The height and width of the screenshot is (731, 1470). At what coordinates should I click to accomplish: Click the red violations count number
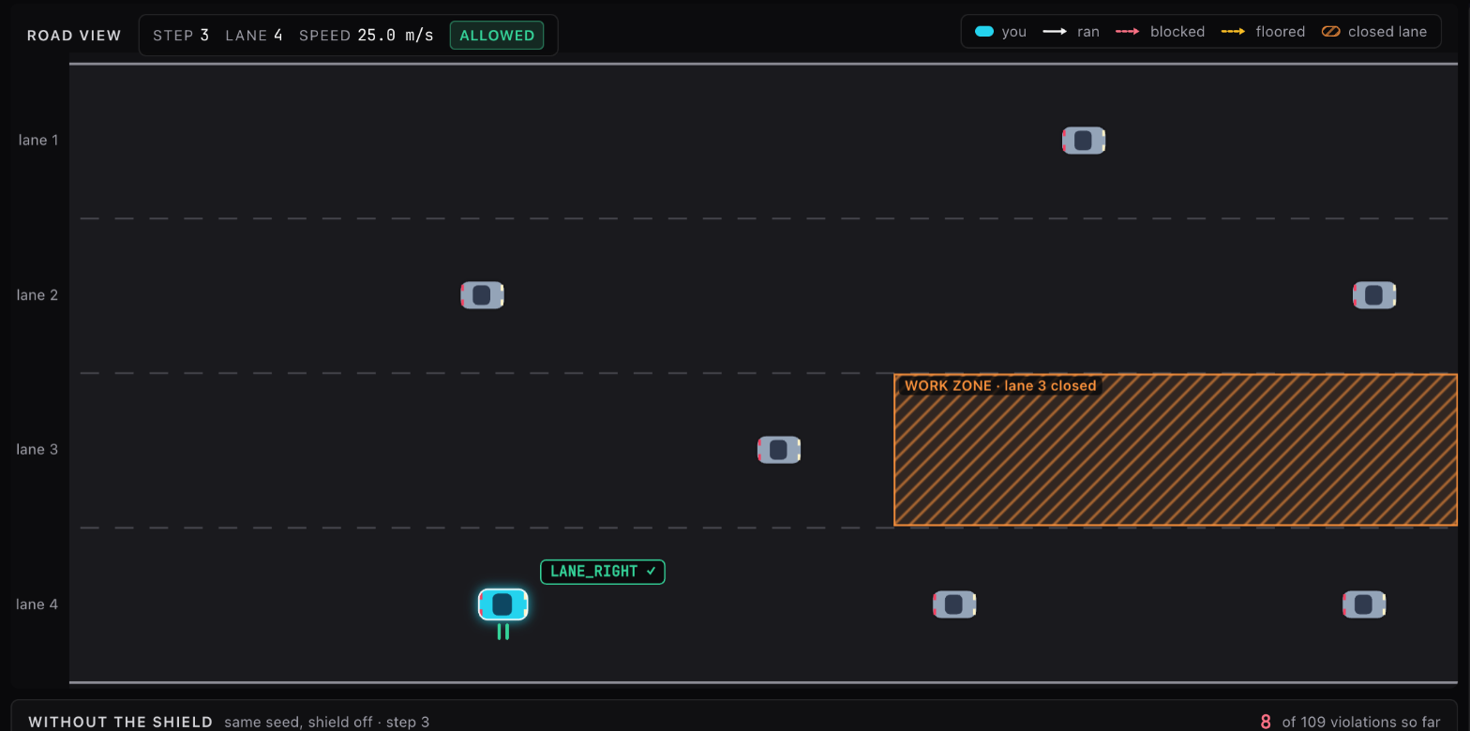tap(1266, 722)
